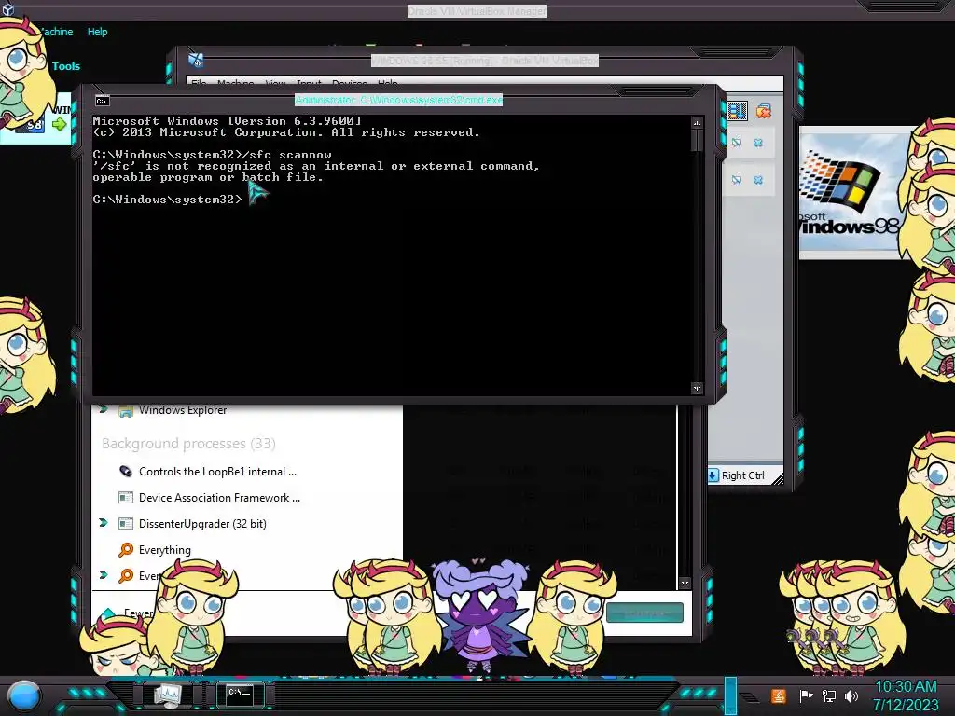Click the LoopBe1 process icon
Image resolution: width=955 pixels, height=716 pixels.
coord(126,471)
